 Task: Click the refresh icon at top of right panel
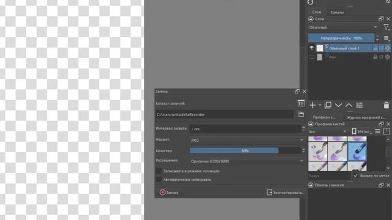point(311,2)
